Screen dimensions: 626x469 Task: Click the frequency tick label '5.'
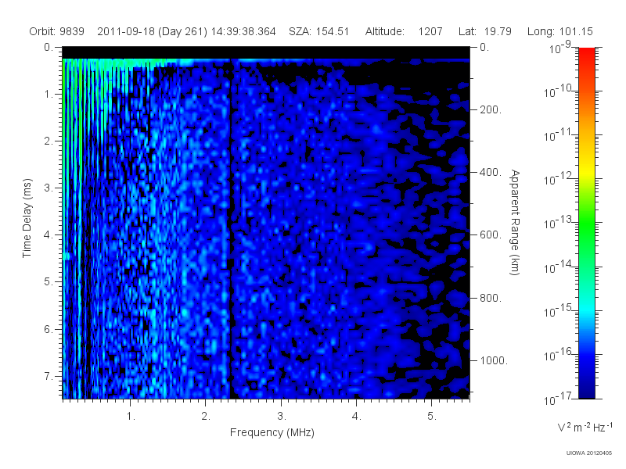[432, 417]
